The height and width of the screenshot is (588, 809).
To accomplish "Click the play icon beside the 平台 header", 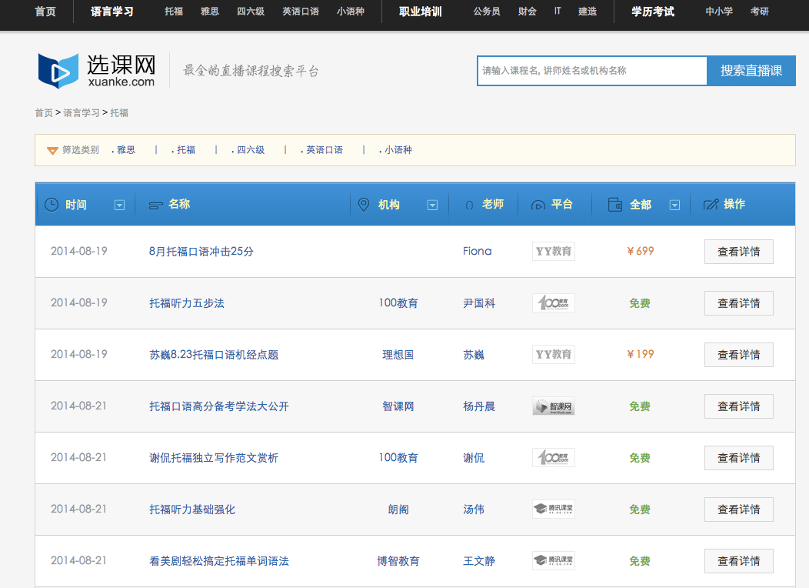I will click(x=538, y=204).
